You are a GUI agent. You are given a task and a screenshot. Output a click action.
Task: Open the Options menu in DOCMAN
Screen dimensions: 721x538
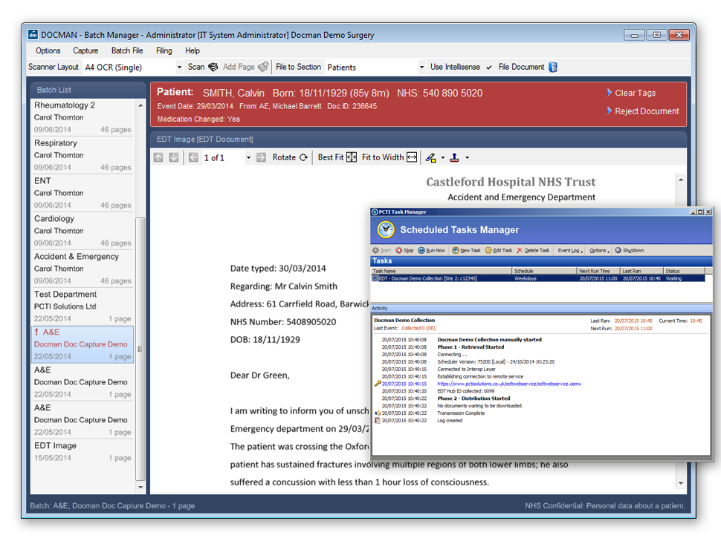tap(48, 50)
